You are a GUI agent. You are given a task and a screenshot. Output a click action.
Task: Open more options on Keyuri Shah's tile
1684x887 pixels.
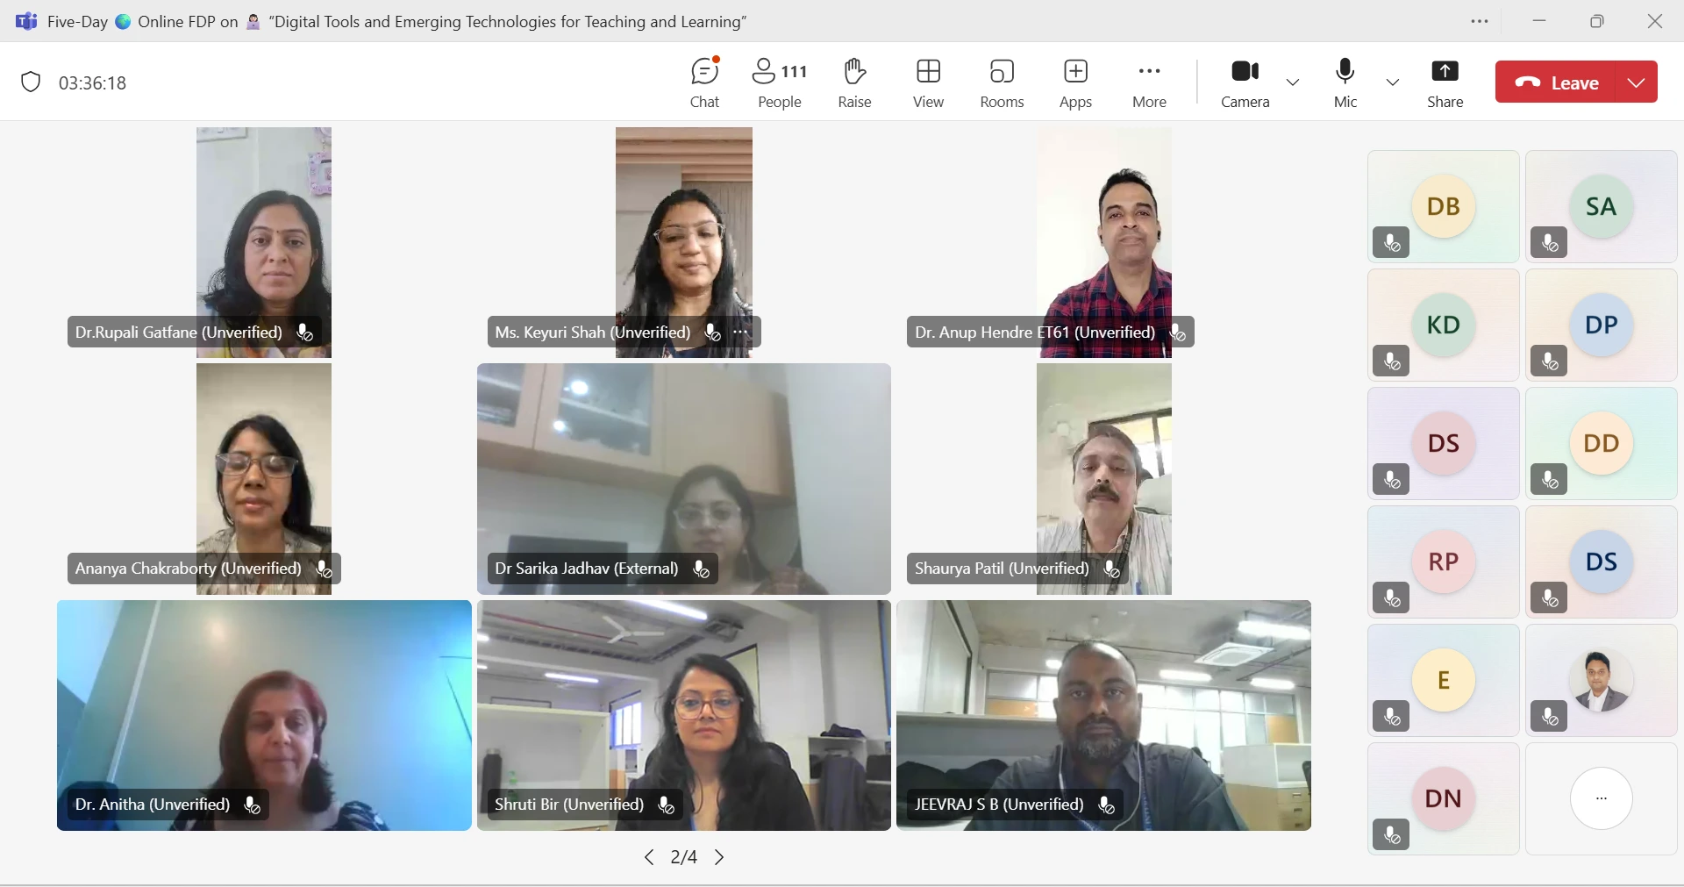point(741,333)
